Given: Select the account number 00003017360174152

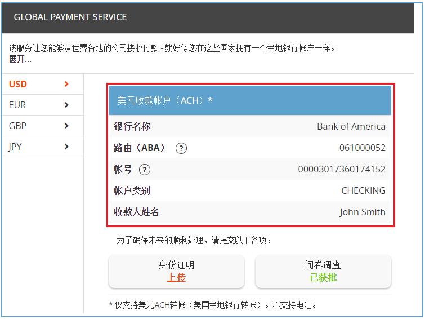Looking at the screenshot, I should click(x=342, y=170).
